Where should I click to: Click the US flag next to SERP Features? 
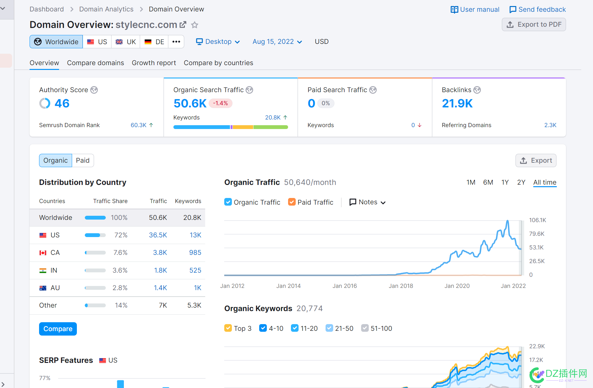(x=103, y=360)
